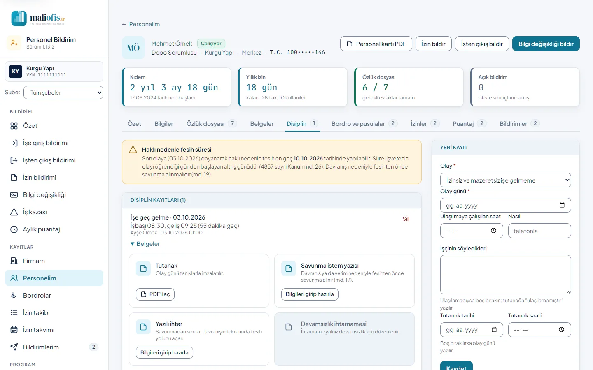Open calendar picker in Tutanak tarihi field
Image resolution: width=593 pixels, height=370 pixels.
coord(494,330)
